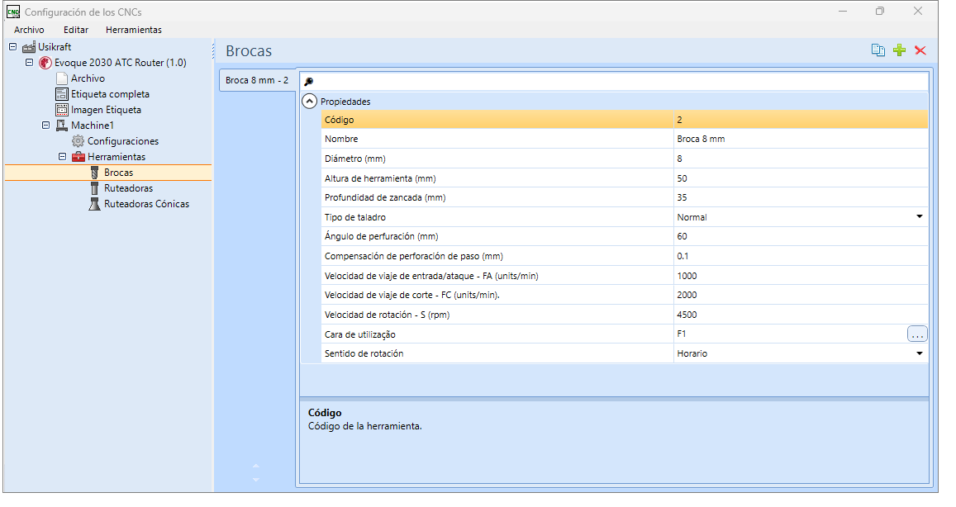The image size is (956, 507).
Task: Collapse the Machine1 tree node
Action: [45, 125]
